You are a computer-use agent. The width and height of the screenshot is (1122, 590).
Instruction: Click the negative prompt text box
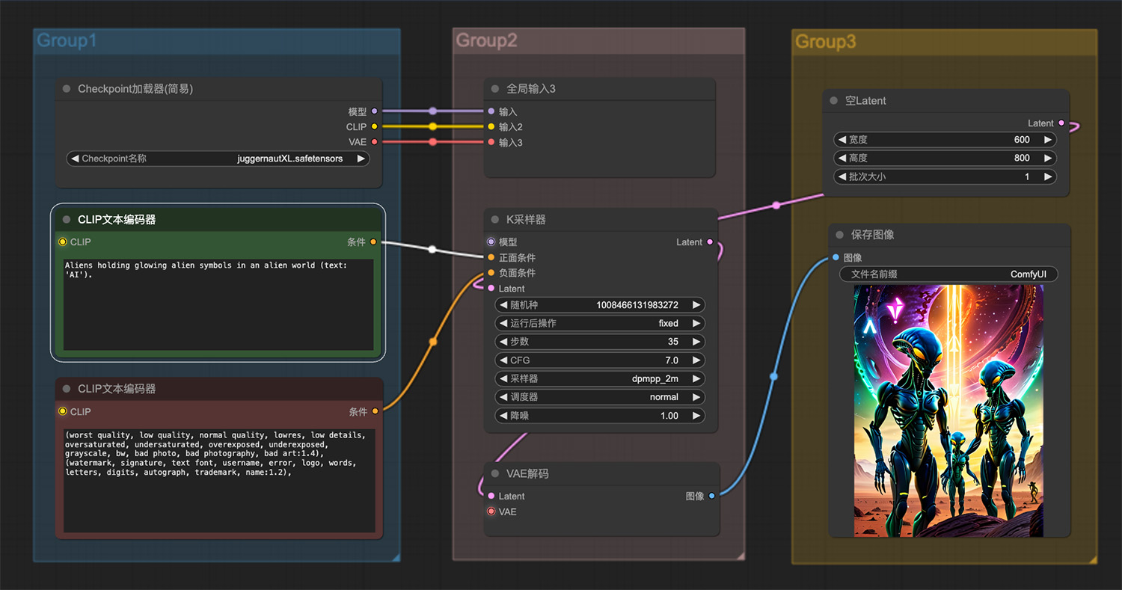[x=219, y=480]
